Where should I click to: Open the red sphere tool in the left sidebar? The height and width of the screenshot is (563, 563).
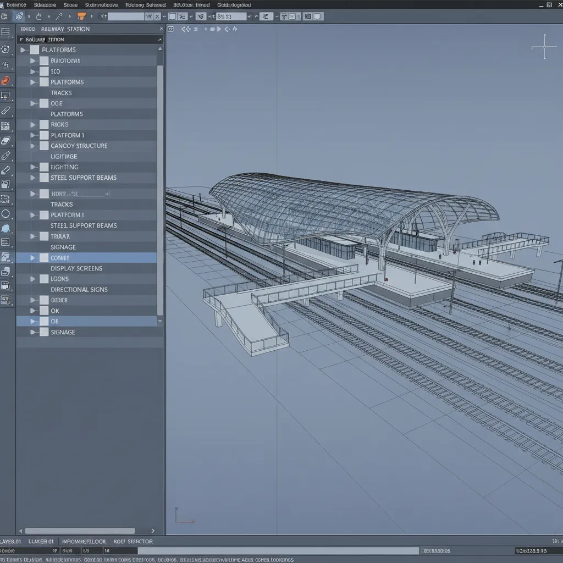(x=7, y=80)
